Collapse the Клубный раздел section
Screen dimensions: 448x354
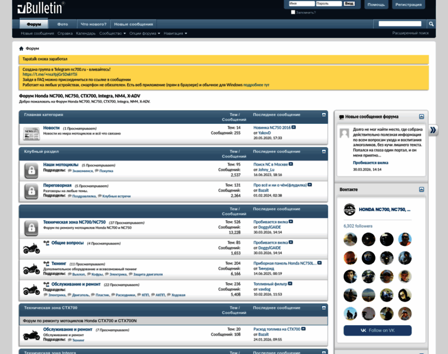click(x=324, y=152)
